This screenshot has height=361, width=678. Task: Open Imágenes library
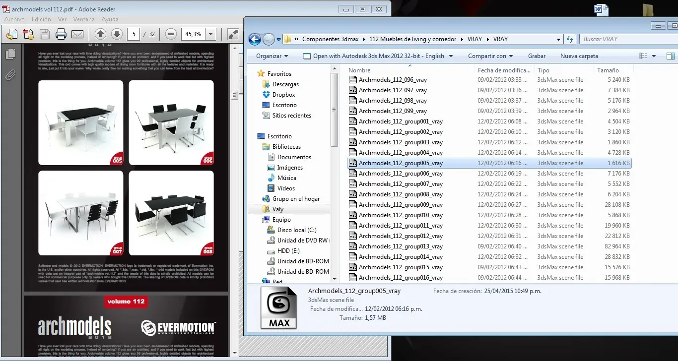[290, 168]
